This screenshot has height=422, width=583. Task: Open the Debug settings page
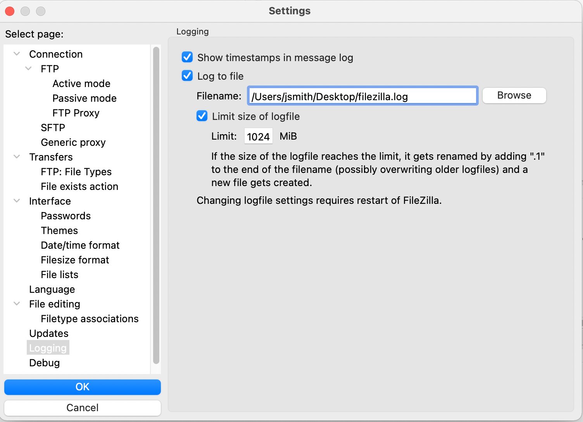coord(44,362)
